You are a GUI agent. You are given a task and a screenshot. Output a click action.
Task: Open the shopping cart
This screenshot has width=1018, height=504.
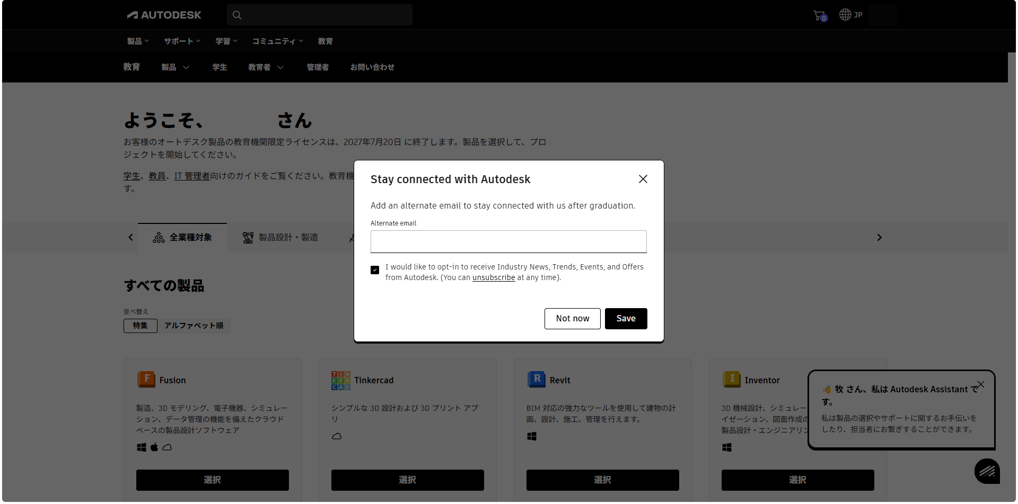coord(820,15)
